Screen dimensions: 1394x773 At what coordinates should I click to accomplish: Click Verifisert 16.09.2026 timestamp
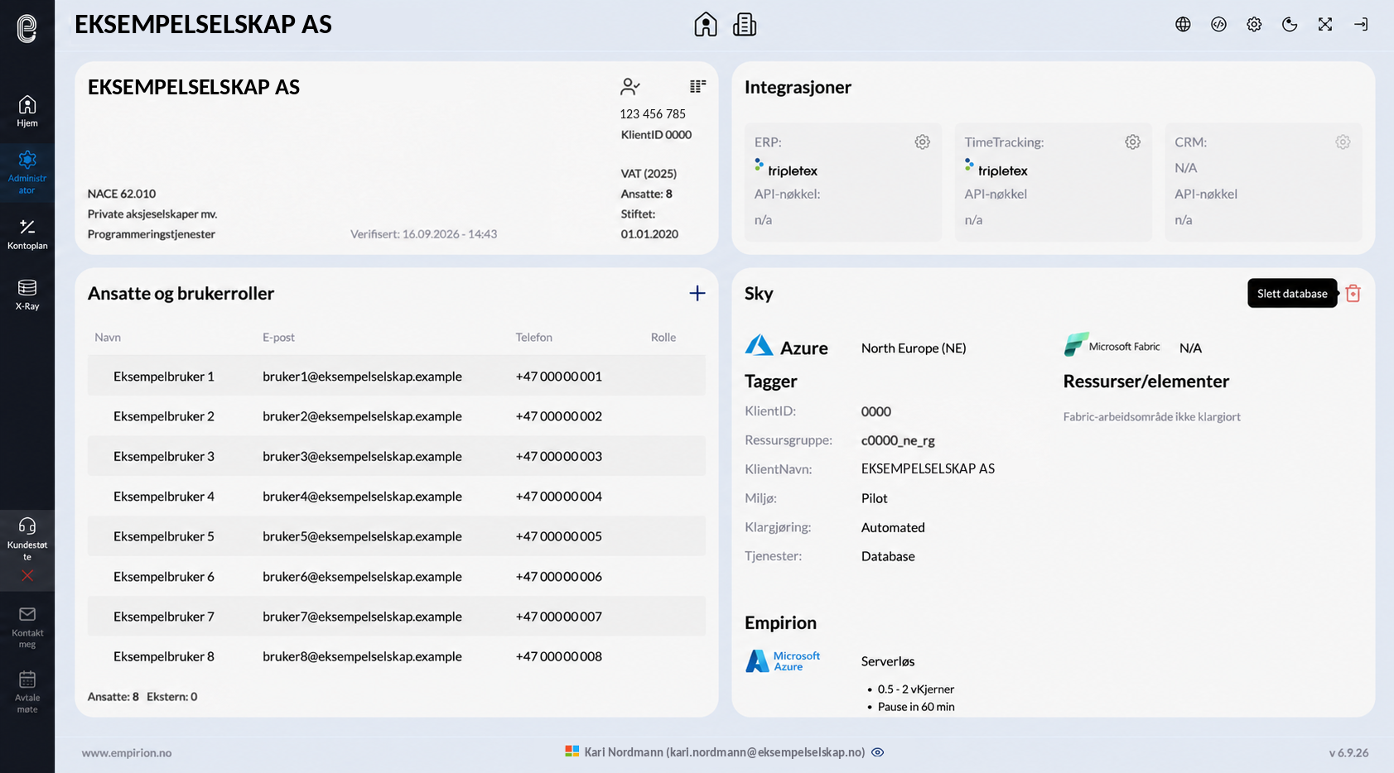[423, 234]
